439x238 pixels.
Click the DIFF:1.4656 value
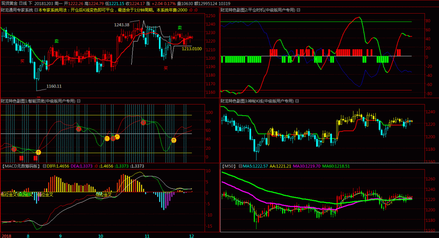[x=58, y=166]
